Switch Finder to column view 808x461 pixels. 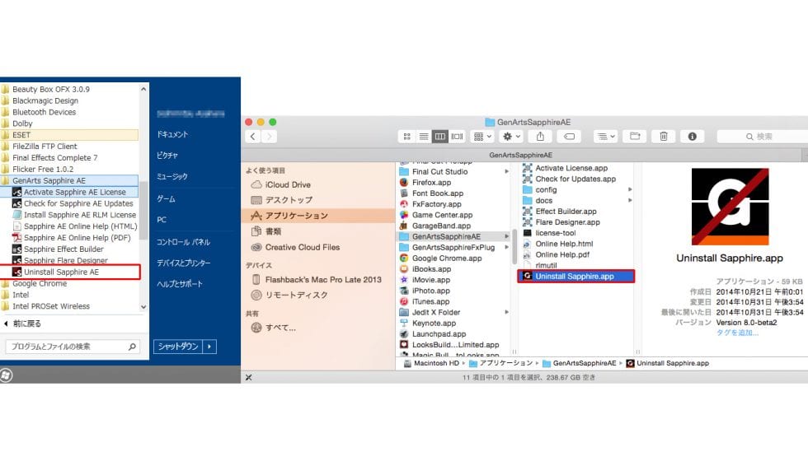tap(439, 137)
